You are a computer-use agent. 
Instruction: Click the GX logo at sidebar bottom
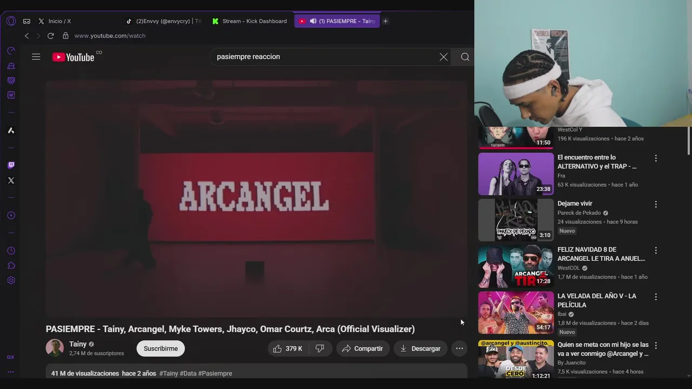(11, 357)
